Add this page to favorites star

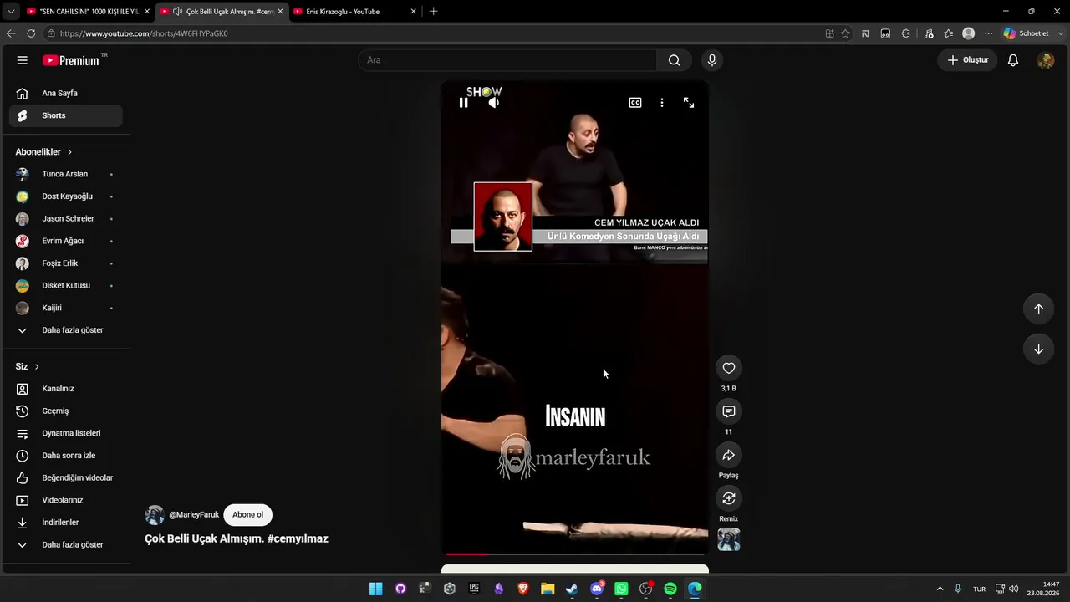(x=845, y=33)
